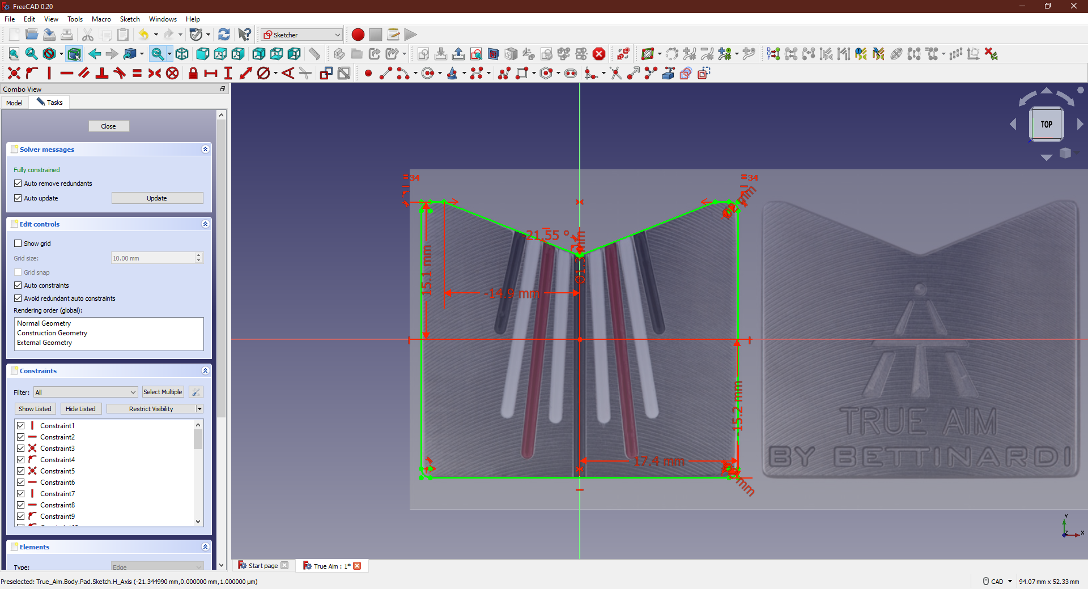Toggle the Constraint3 checkbox
Image resolution: width=1088 pixels, height=589 pixels.
(x=21, y=449)
